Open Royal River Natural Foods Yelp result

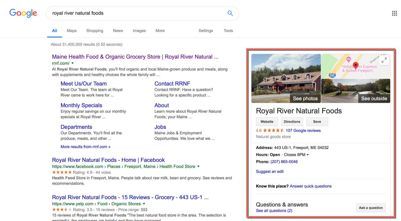pyautogui.click(x=130, y=197)
